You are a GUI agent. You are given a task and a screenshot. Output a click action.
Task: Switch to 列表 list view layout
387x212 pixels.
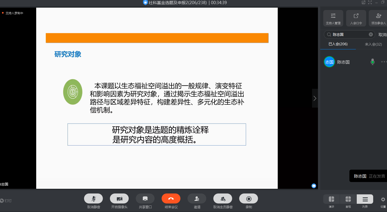[x=365, y=199]
